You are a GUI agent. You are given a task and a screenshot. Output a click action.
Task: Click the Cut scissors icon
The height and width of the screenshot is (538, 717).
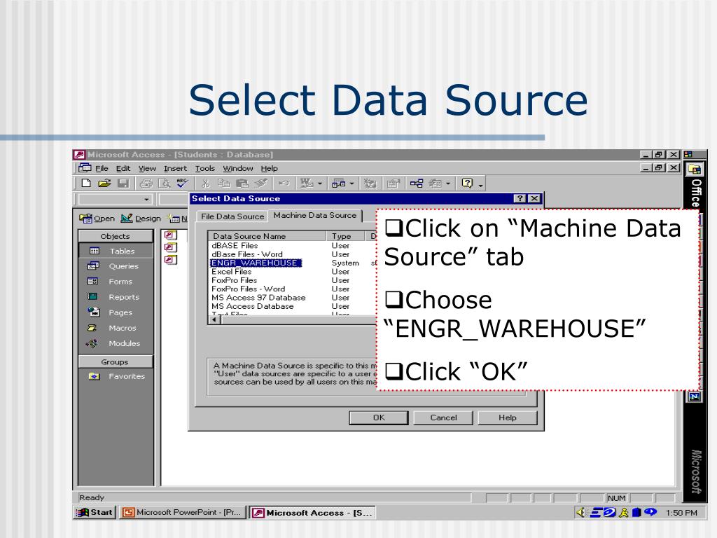205,184
